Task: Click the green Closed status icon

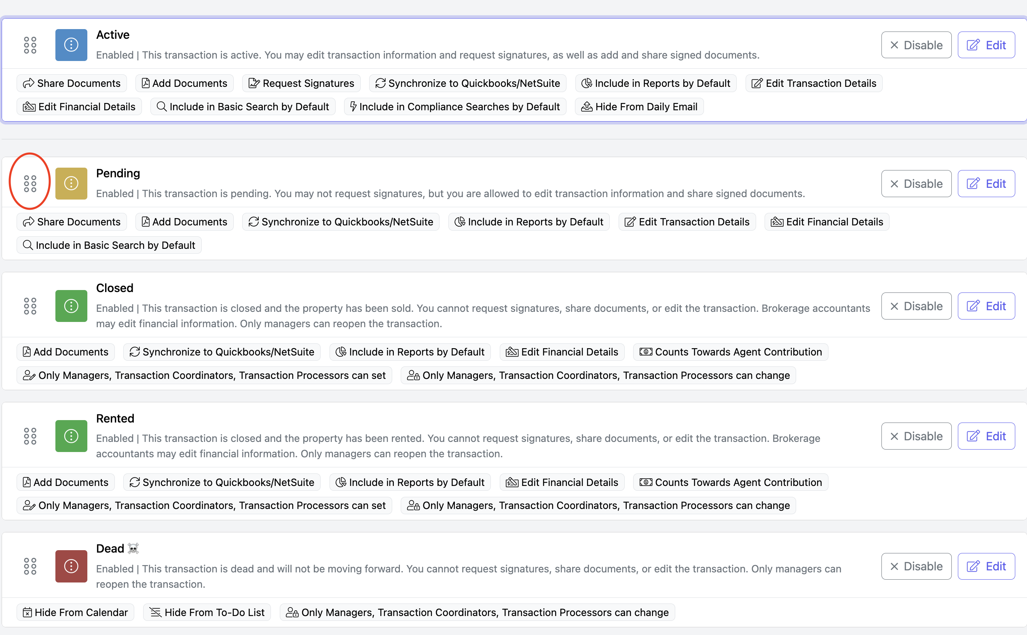Action: [x=71, y=306]
